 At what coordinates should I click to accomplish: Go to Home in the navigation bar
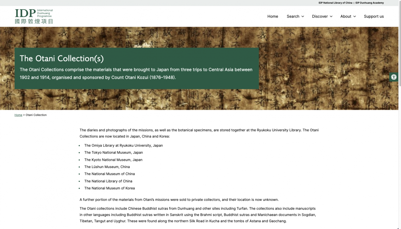tap(273, 16)
